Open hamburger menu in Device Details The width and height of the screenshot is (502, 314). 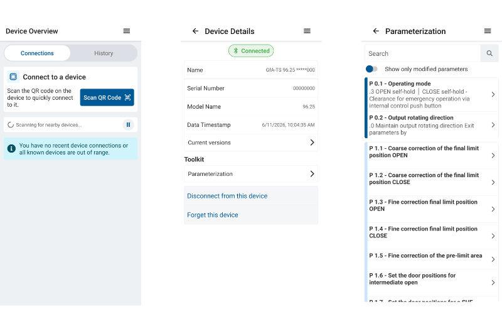(307, 31)
